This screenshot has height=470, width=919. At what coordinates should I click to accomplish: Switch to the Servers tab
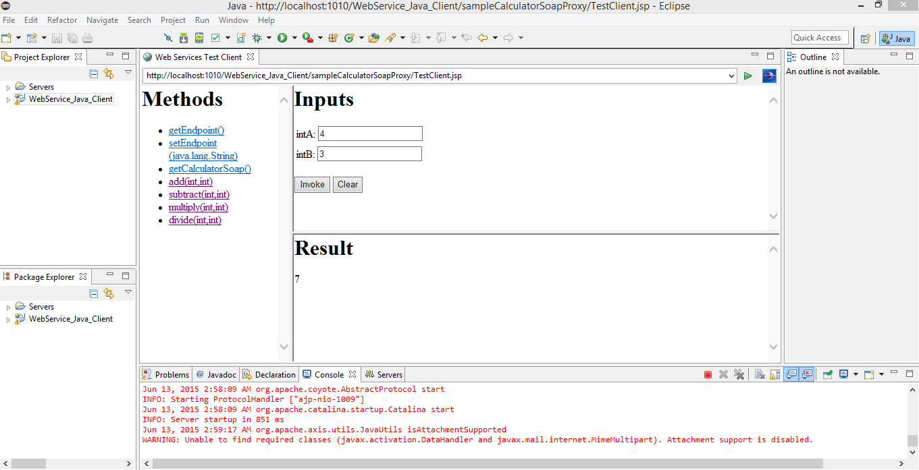(384, 374)
